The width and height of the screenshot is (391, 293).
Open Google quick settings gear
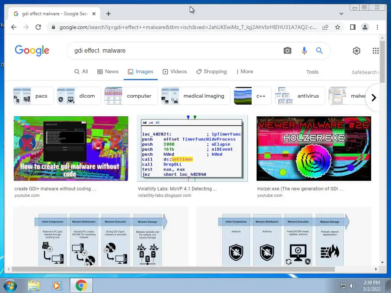[x=357, y=51]
